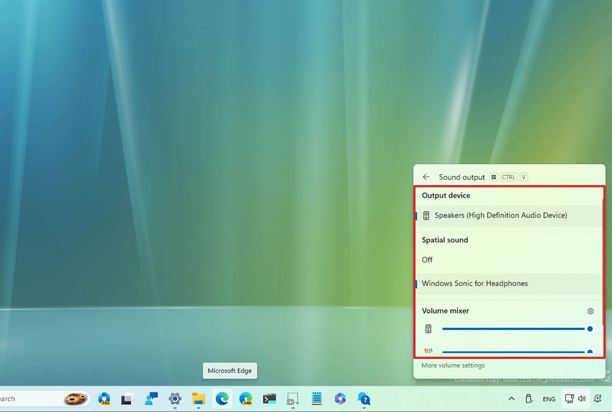This screenshot has width=612, height=412.
Task: Click the network and volume tray icon
Action: (x=575, y=399)
